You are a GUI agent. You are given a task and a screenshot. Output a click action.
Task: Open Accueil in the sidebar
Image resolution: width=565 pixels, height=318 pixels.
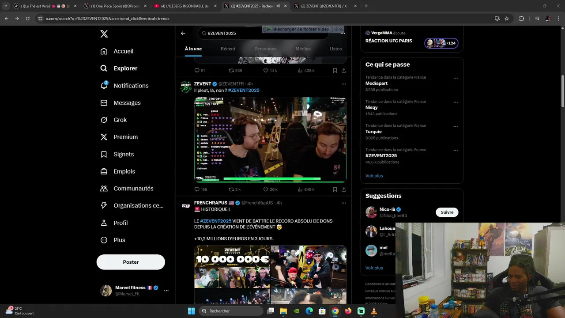[x=117, y=51]
